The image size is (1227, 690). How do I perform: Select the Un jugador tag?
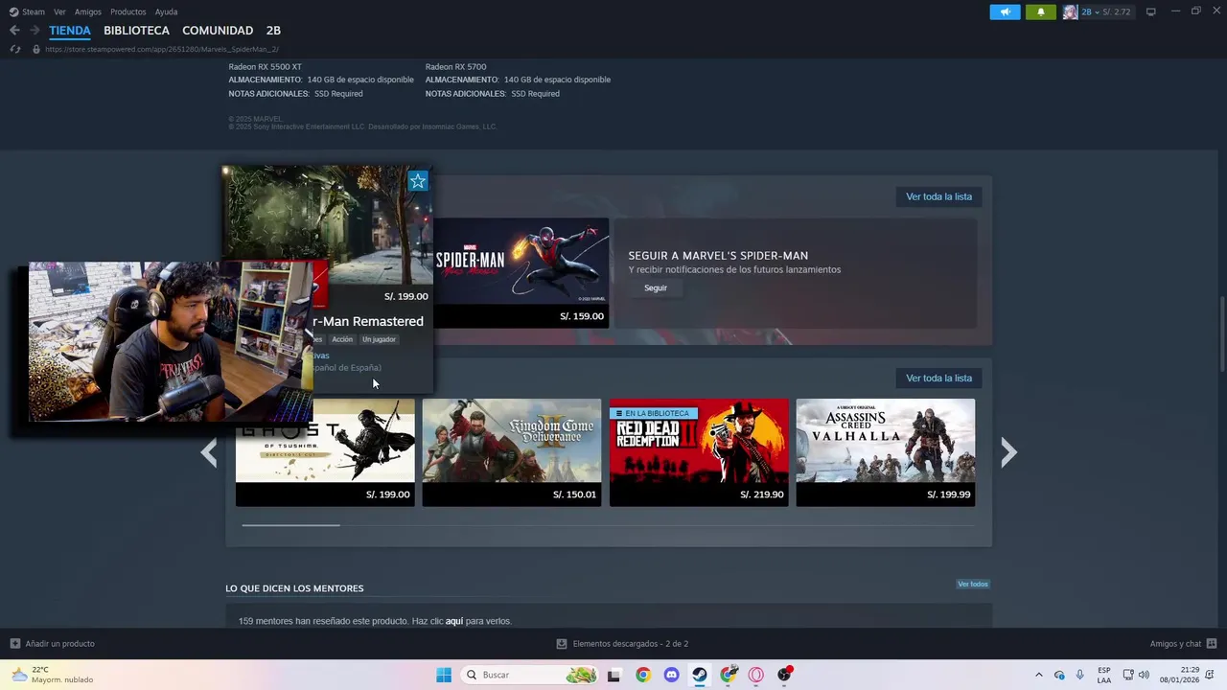[379, 339]
